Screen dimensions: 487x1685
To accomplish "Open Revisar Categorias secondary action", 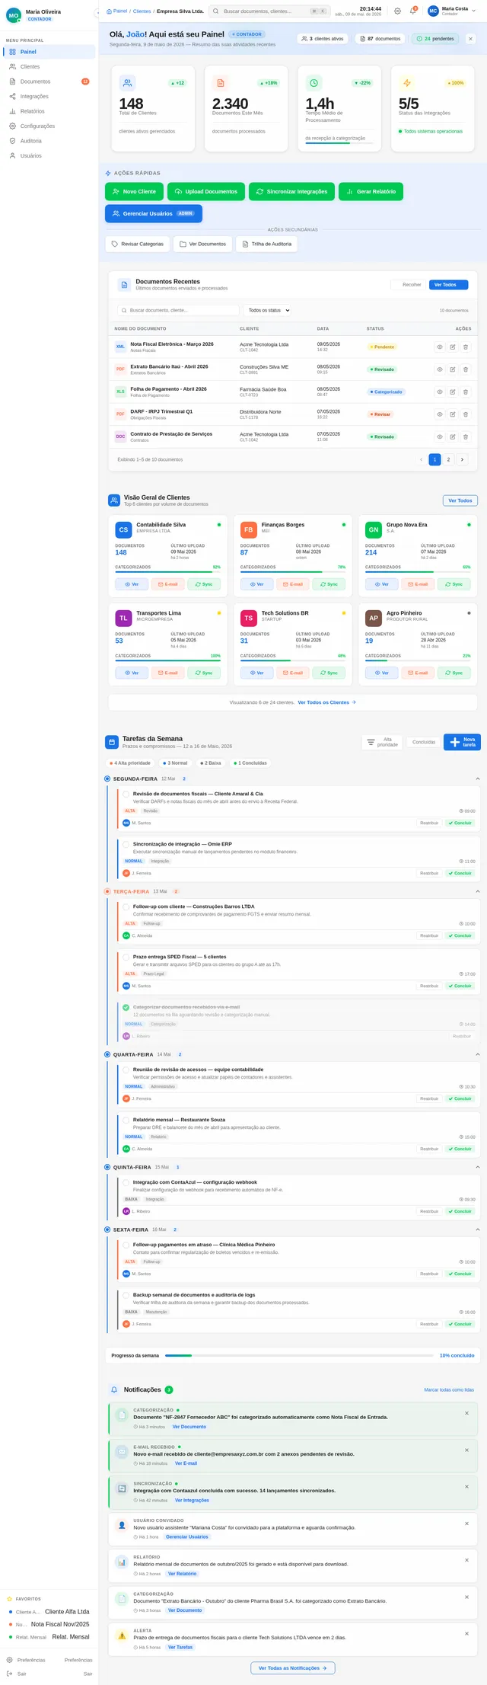I will click(137, 244).
